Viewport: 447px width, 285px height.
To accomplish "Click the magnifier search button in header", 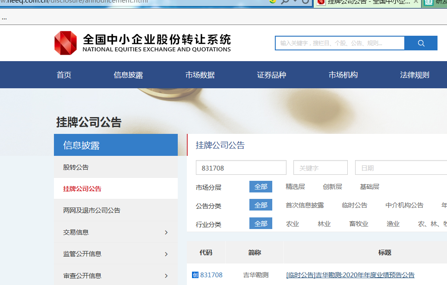I will coord(421,43).
